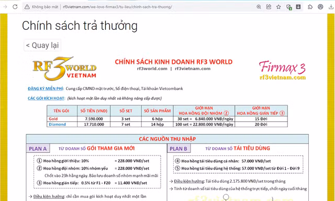Open the profile avatar menu
This screenshot has width=335, height=201.
(x=320, y=7)
